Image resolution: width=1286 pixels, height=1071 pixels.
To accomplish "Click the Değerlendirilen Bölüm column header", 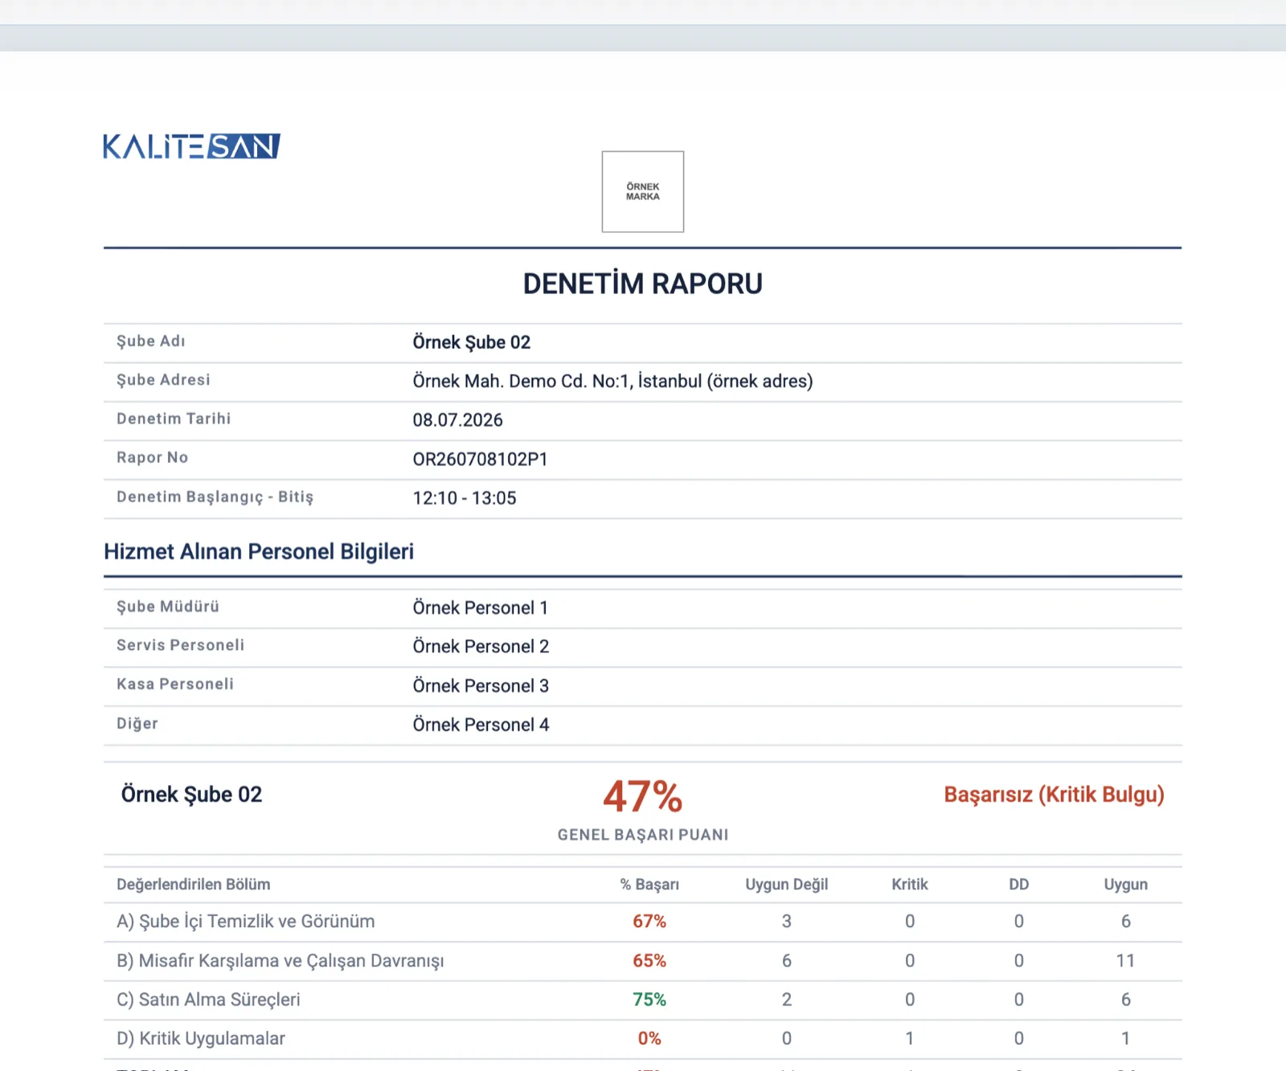I will point(193,885).
